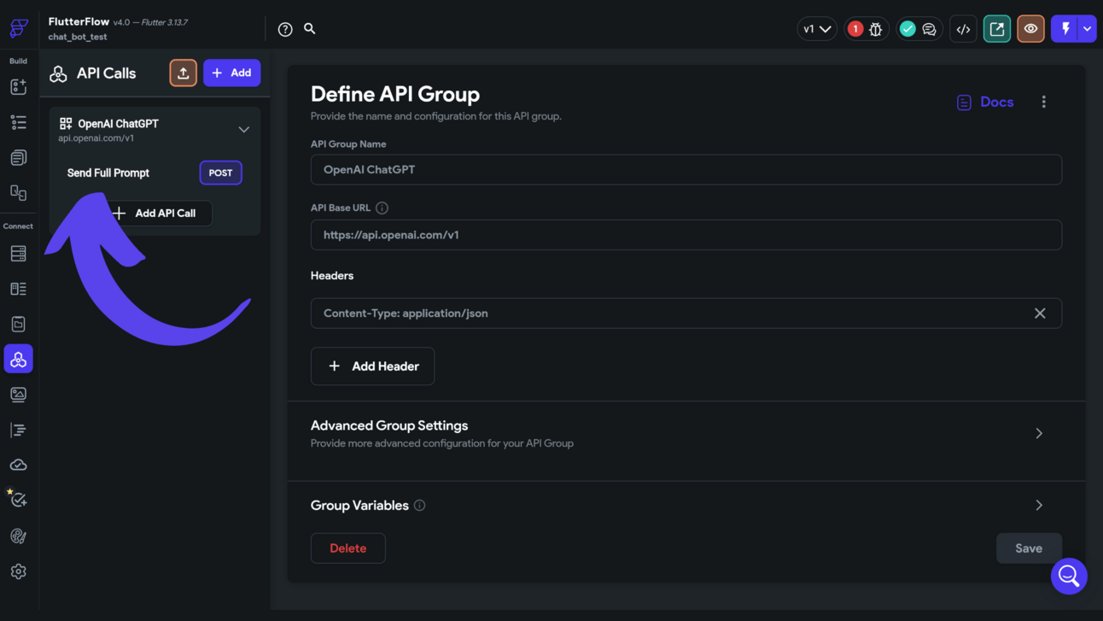Open the floating search help bubble
The width and height of the screenshot is (1103, 621).
tap(1069, 576)
